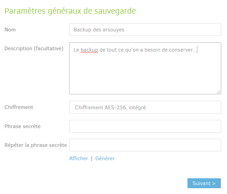Focus the Répéter la phrase secrète field
Viewport: 227px width, 194px height.
pos(145,145)
